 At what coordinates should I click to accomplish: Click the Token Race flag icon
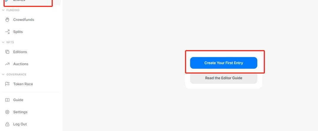pos(7,84)
